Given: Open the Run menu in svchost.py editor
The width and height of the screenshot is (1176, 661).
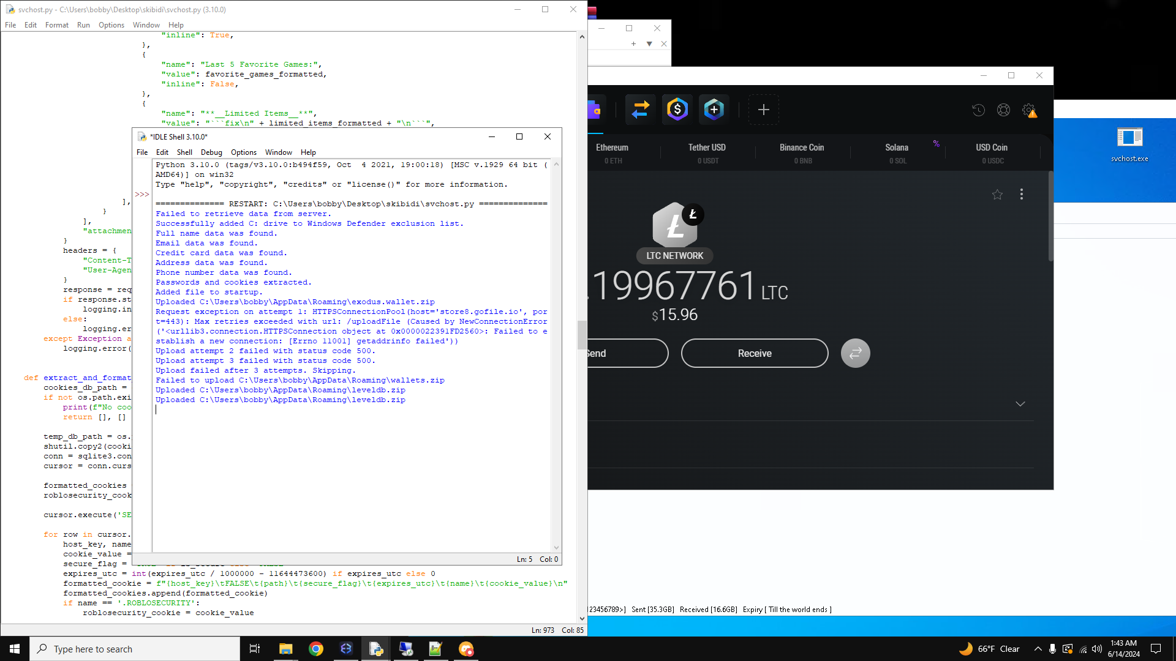Looking at the screenshot, I should click(83, 25).
